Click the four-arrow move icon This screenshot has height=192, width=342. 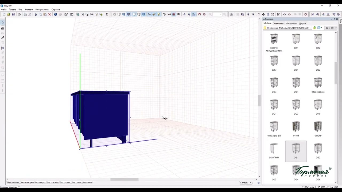[263, 14]
